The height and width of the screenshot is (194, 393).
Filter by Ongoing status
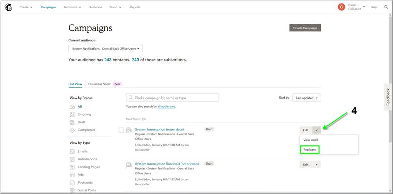coord(84,114)
